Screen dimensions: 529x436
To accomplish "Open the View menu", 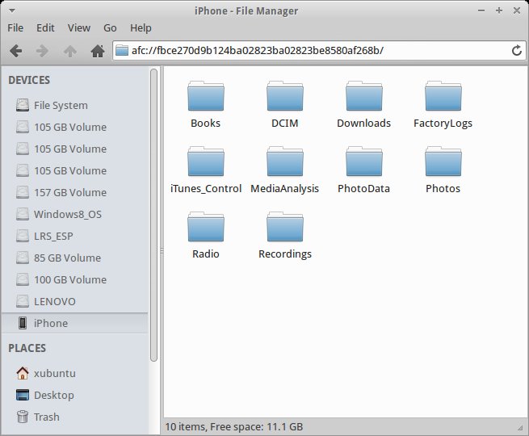I will tap(79, 27).
